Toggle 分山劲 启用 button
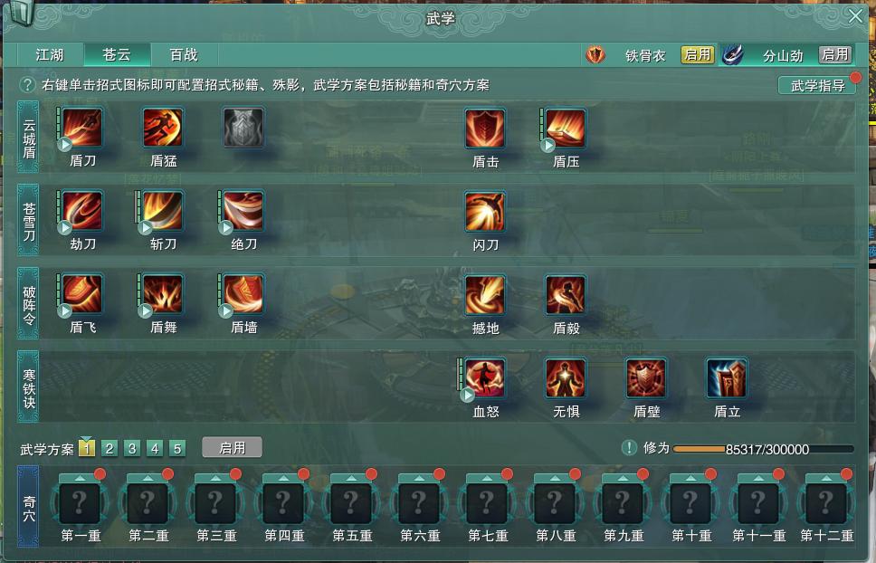The image size is (876, 563). coord(835,54)
